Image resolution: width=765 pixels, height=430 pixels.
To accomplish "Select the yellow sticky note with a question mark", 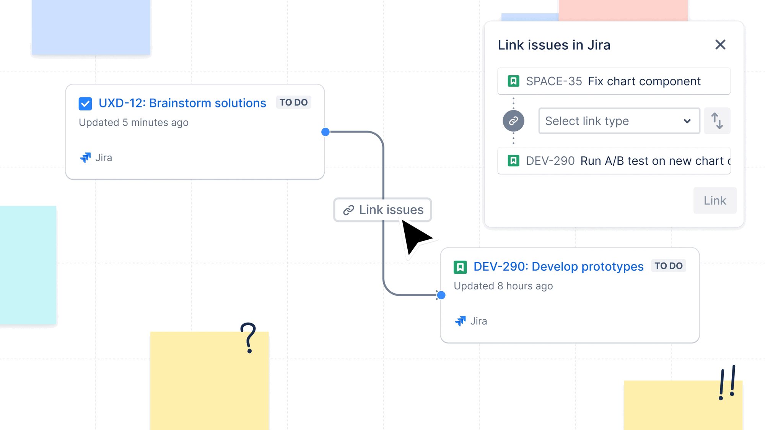I will tap(210, 381).
